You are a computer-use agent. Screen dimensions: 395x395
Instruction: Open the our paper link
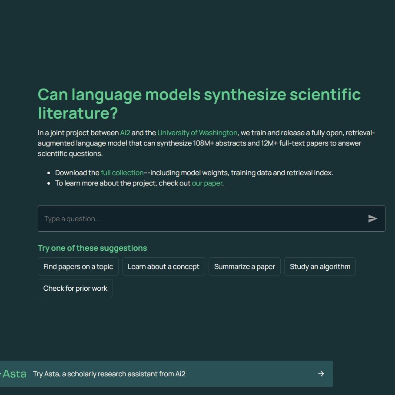coord(207,183)
